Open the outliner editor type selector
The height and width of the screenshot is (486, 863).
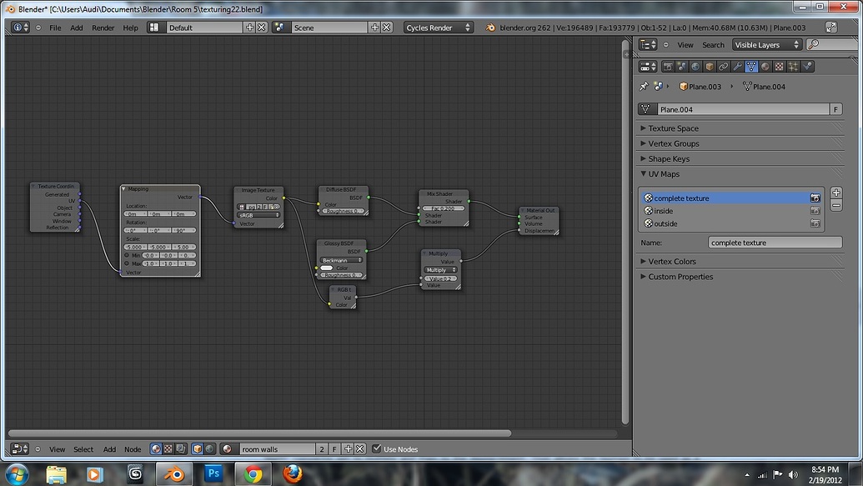pos(648,44)
